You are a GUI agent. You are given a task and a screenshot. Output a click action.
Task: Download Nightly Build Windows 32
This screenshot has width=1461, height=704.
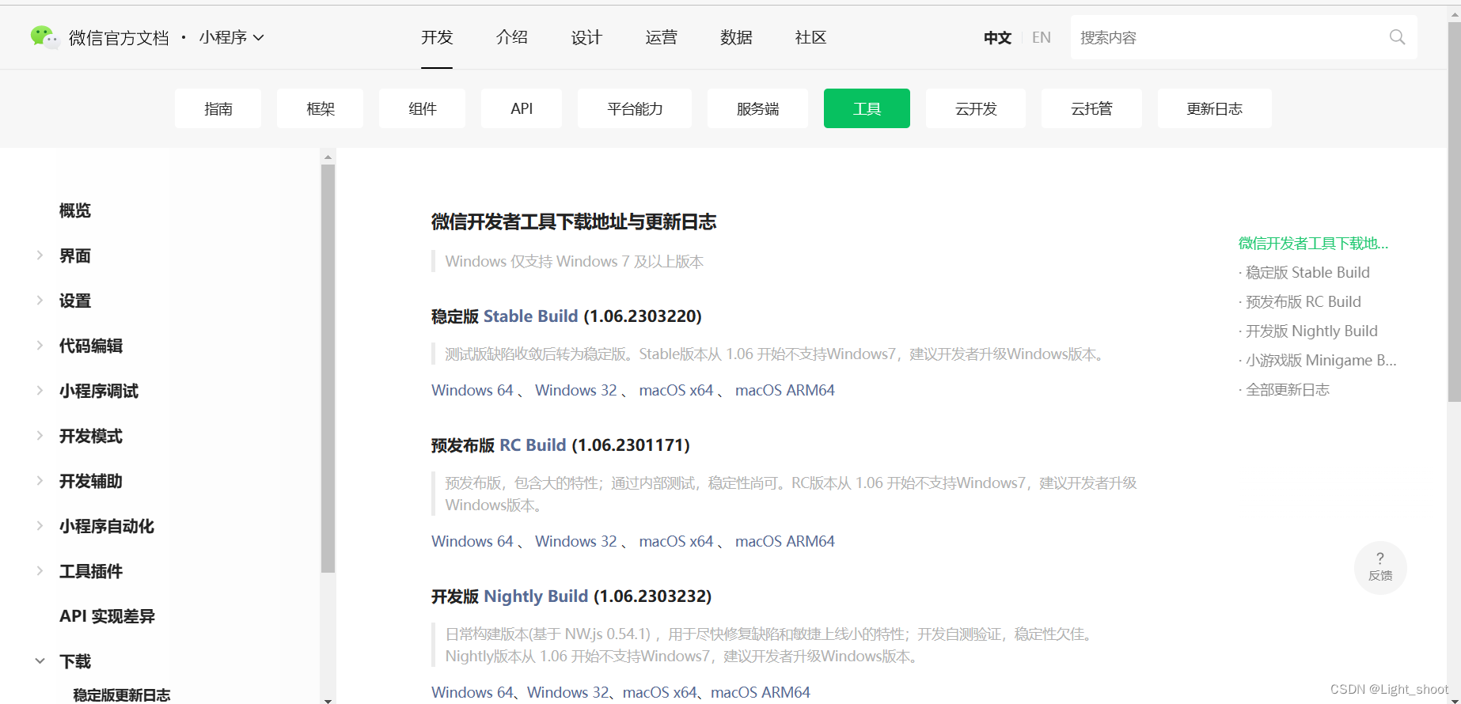[x=567, y=692]
